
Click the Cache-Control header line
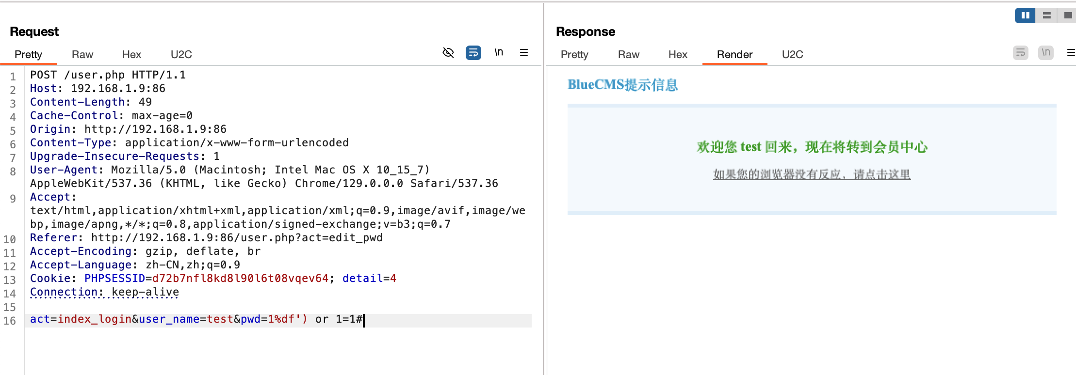point(111,116)
